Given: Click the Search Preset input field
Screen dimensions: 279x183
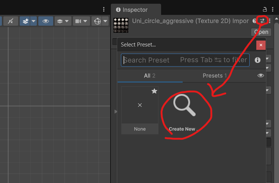Looking at the screenshot, I should pos(185,60).
